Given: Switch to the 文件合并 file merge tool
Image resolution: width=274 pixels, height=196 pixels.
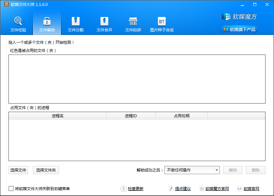Looking at the screenshot, I should pos(104,24).
